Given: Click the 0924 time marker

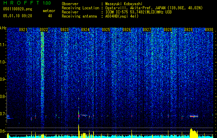Looking at the screenshot, I should point(85,30).
